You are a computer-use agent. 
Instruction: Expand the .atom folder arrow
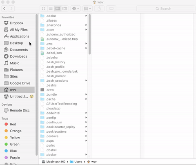pos(86,30)
